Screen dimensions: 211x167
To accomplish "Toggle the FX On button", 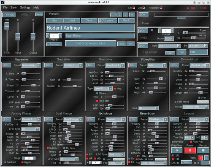I will 9,15.
